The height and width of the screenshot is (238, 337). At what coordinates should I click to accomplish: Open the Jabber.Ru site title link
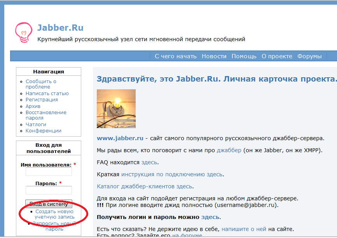click(x=60, y=28)
